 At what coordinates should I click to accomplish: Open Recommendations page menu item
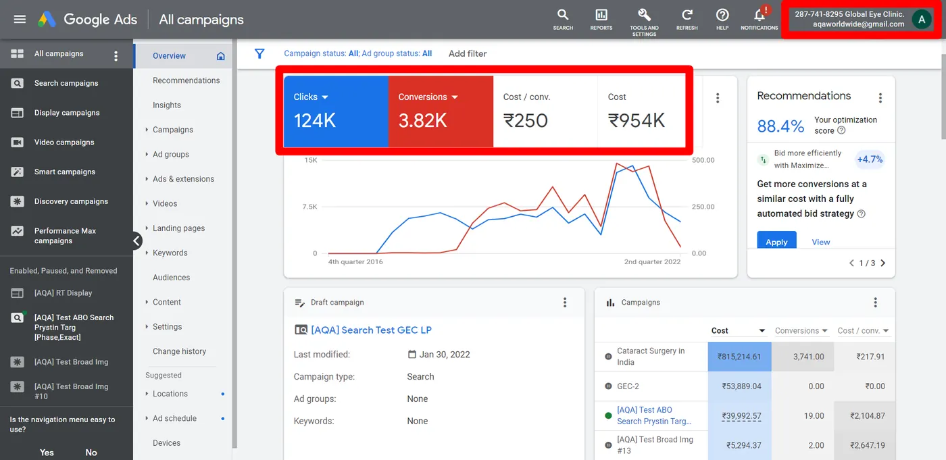click(186, 80)
